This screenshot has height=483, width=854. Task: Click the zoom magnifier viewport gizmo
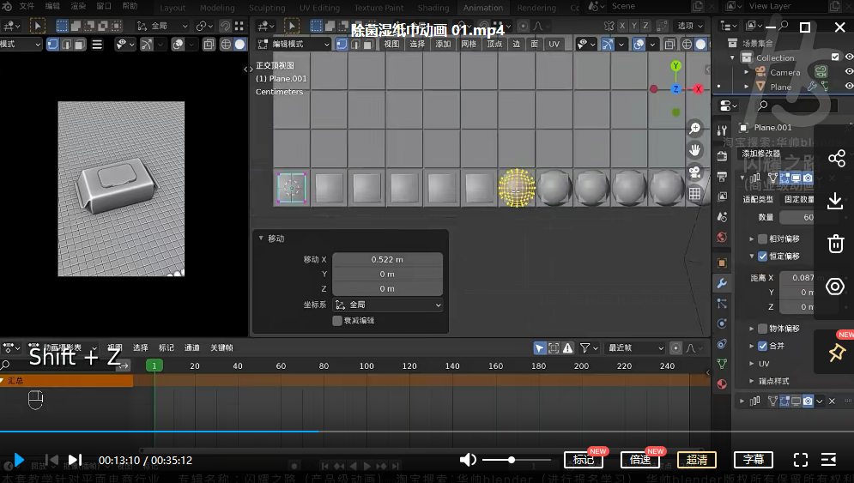(695, 128)
